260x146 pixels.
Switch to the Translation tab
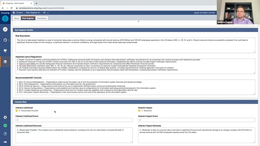[42, 18]
